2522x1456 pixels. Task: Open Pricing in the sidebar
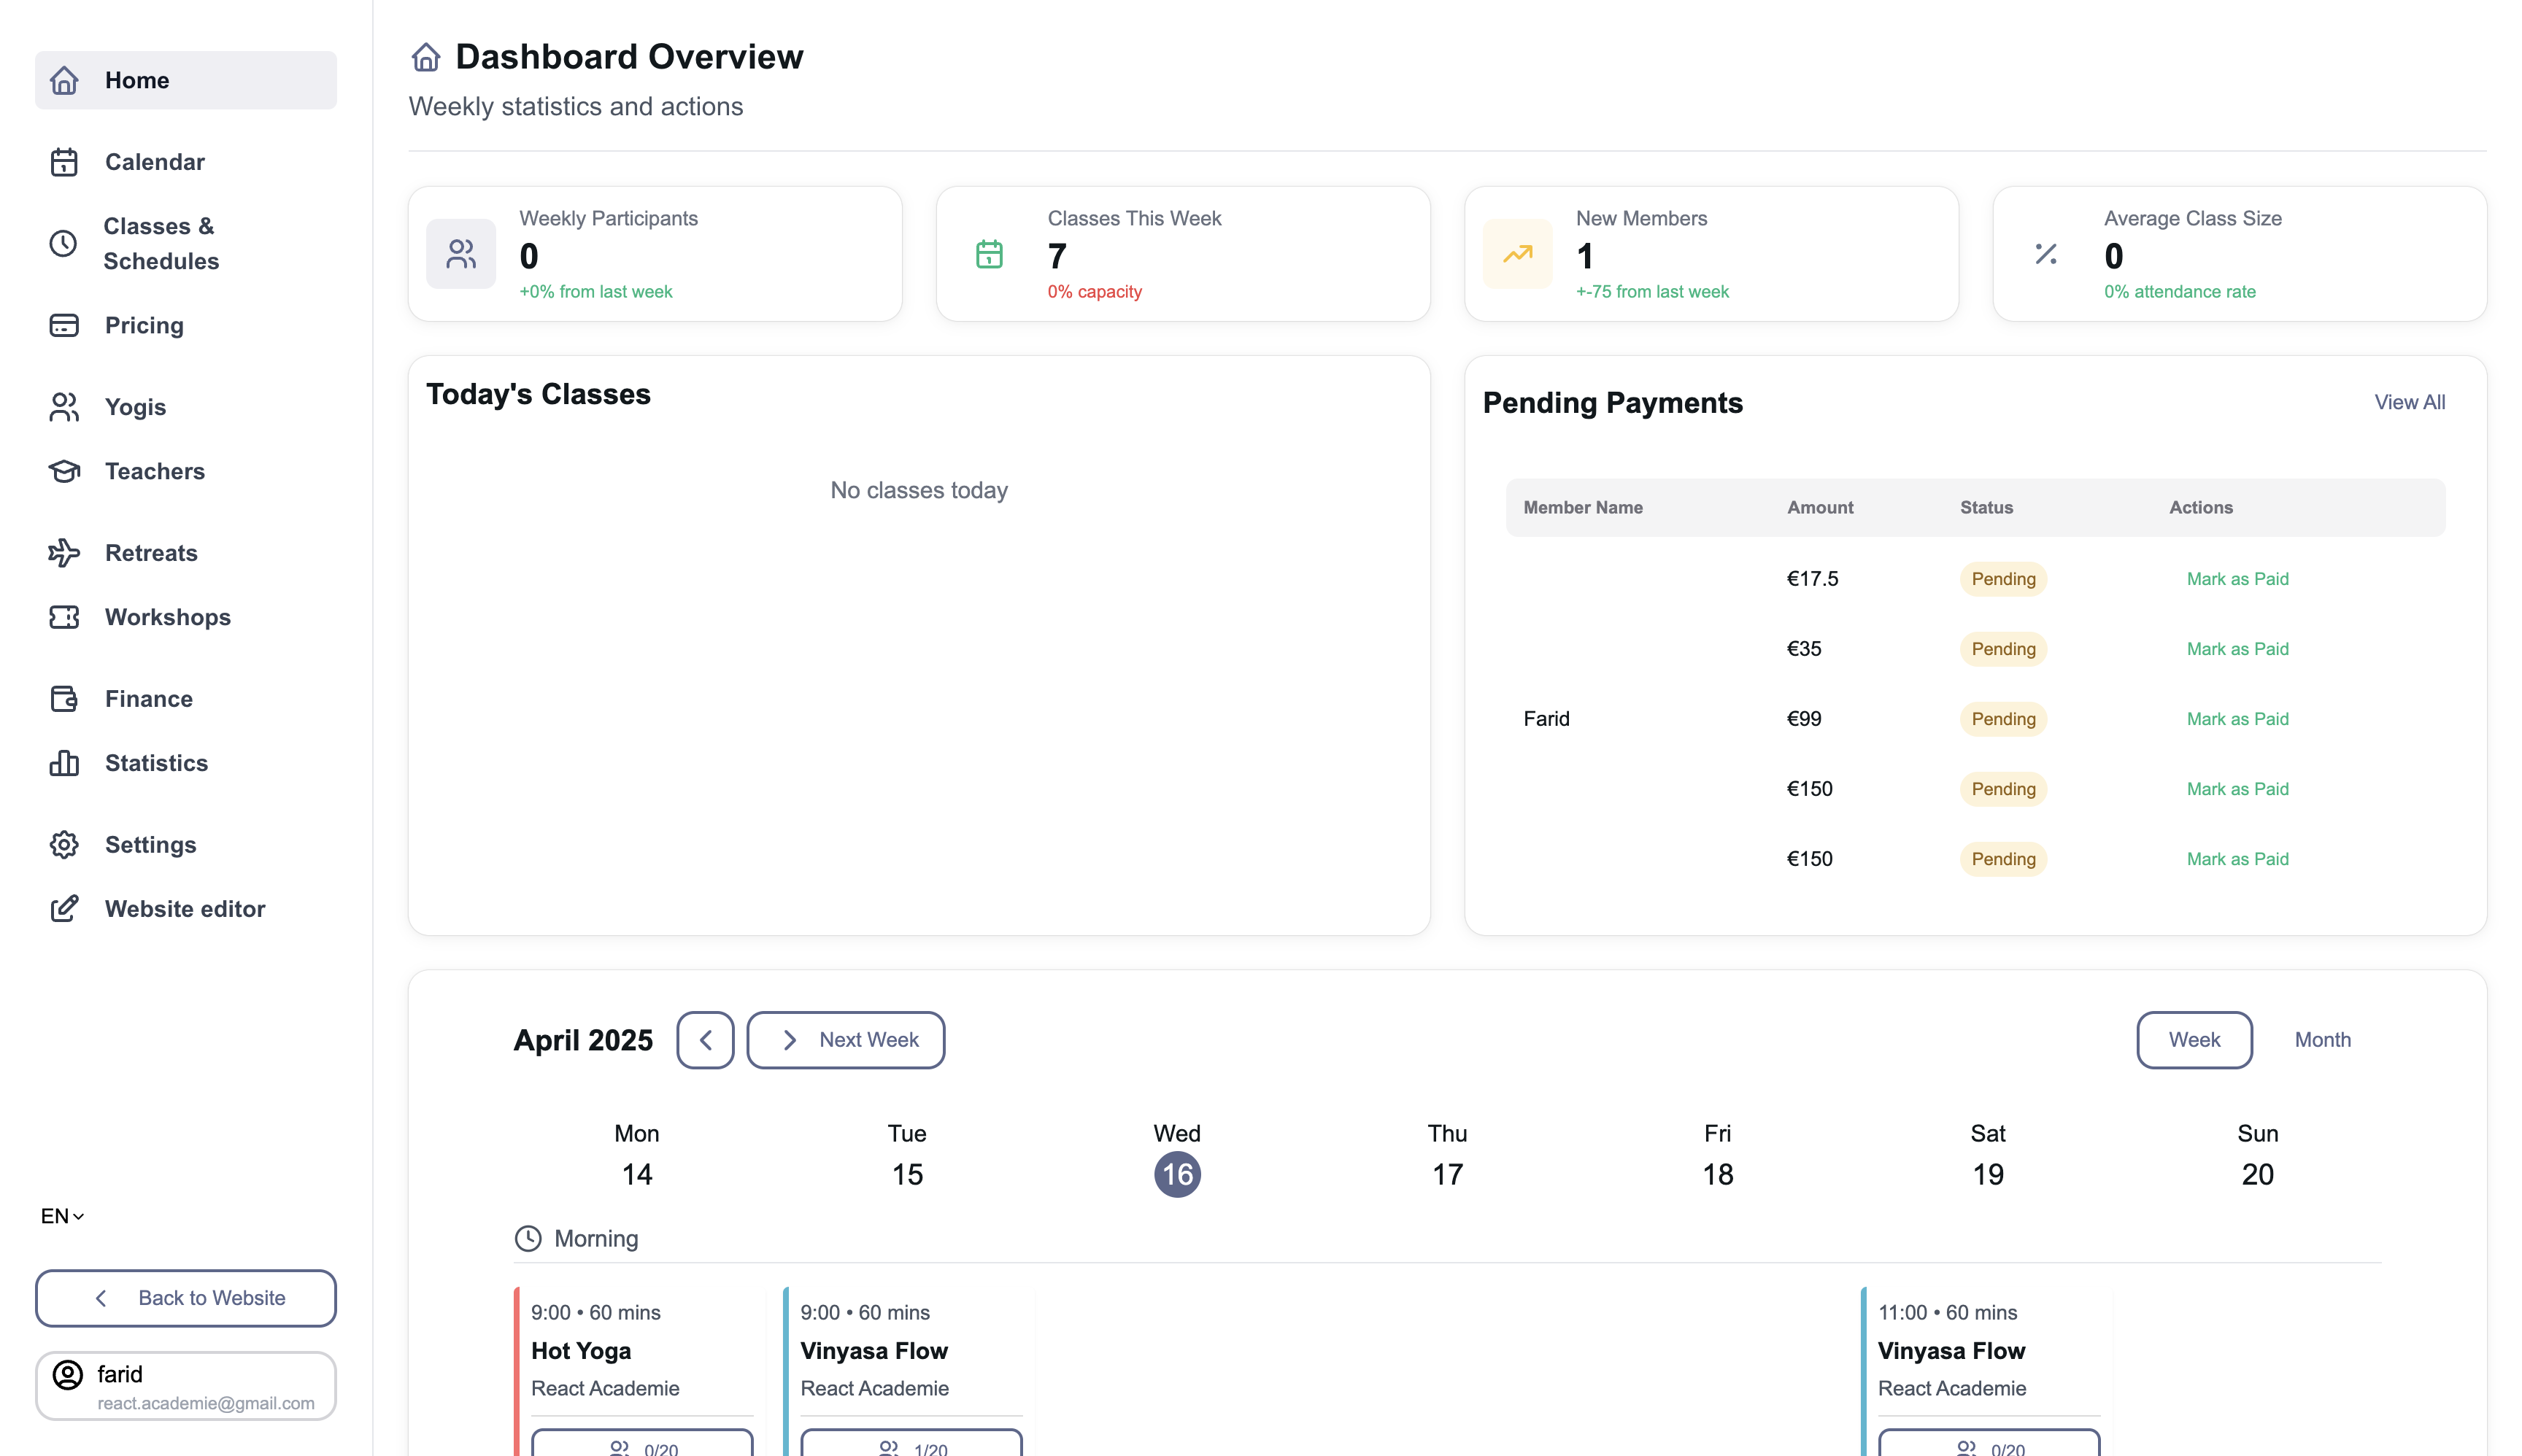point(144,325)
